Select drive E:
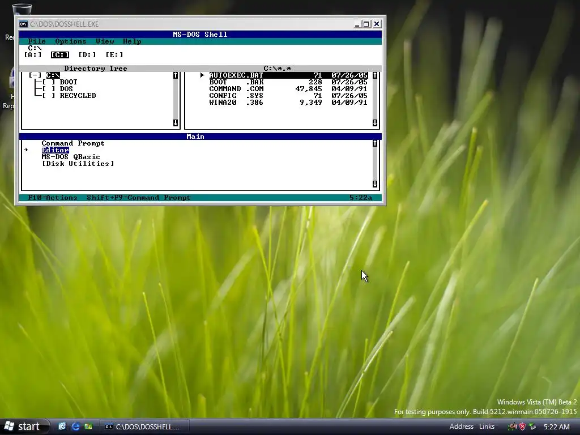 (114, 55)
